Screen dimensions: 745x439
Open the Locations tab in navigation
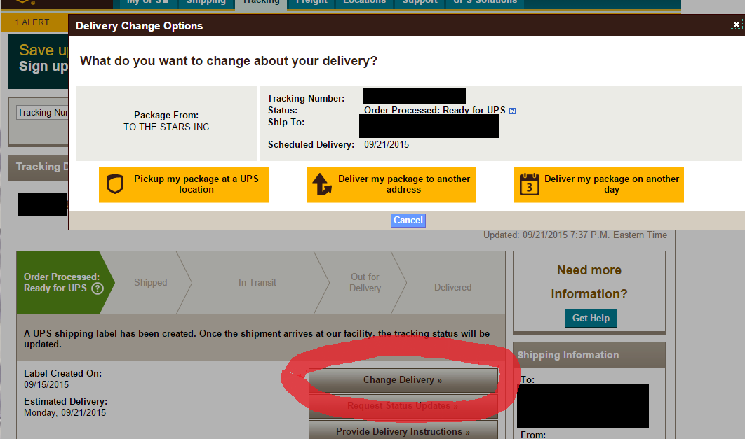pos(364,4)
